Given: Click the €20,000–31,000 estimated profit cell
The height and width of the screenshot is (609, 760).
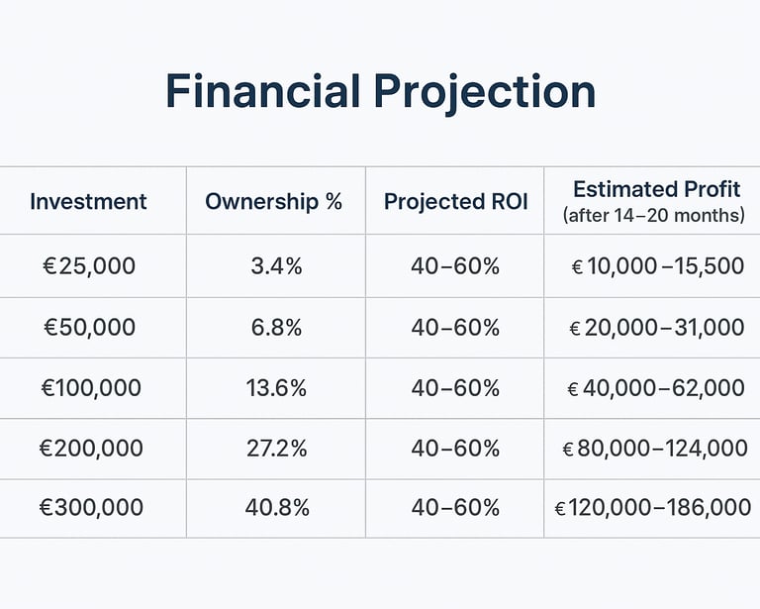Looking at the screenshot, I should point(657,327).
